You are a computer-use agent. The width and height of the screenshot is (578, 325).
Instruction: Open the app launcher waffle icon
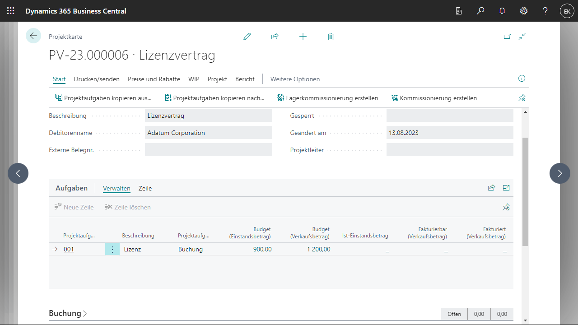(10, 11)
